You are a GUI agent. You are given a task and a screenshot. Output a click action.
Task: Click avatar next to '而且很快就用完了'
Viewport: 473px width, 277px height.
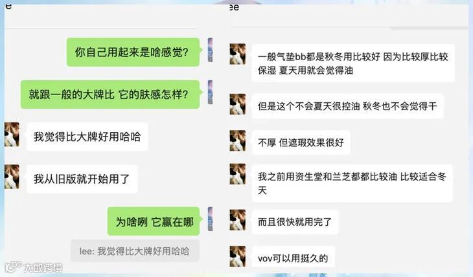pos(238,220)
